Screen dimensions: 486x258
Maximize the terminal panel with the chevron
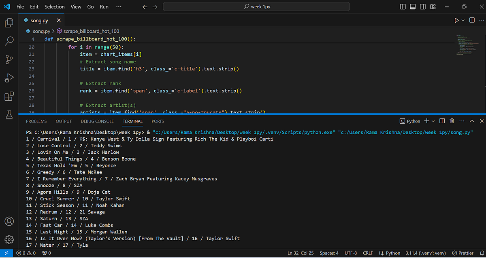point(471,121)
